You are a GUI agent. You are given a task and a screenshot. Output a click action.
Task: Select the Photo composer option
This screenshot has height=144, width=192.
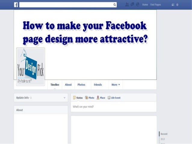[x=90, y=98]
